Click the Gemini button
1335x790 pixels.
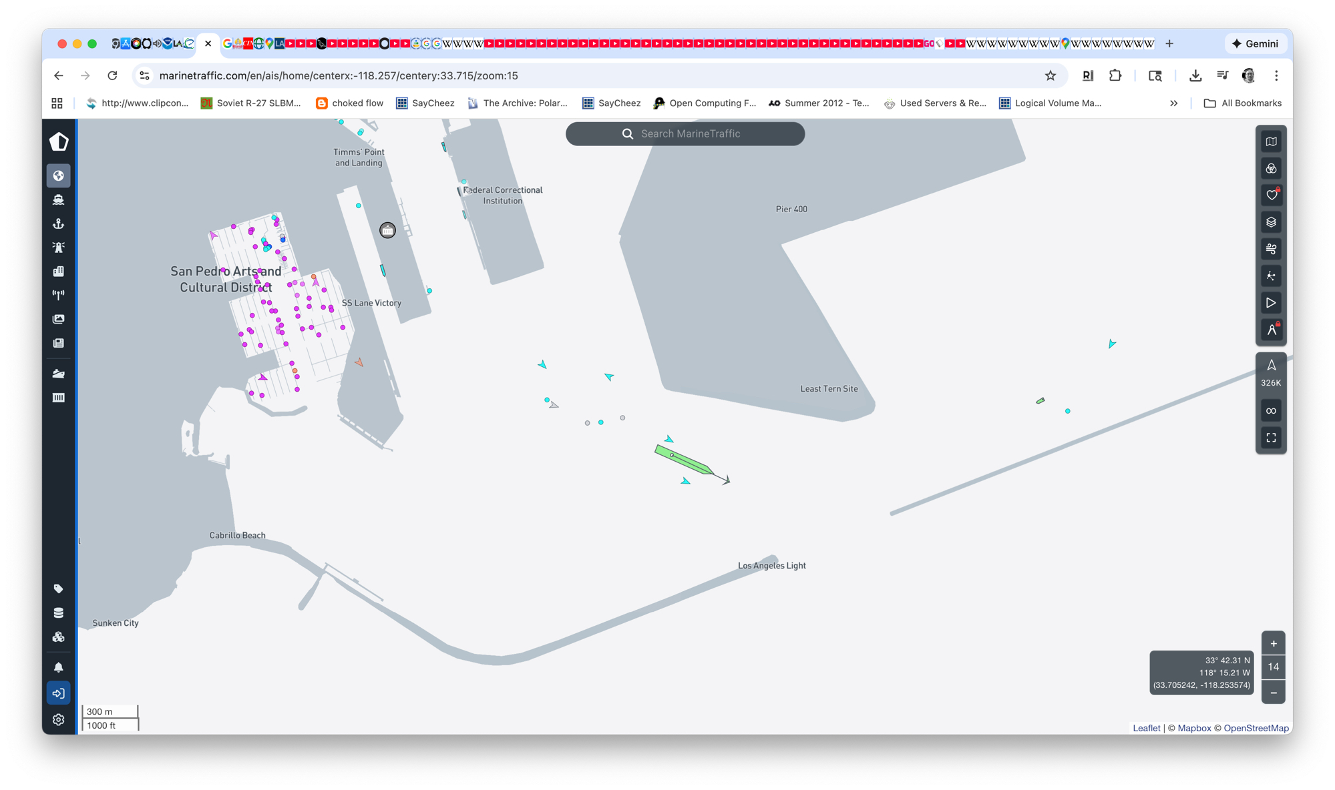(1255, 43)
